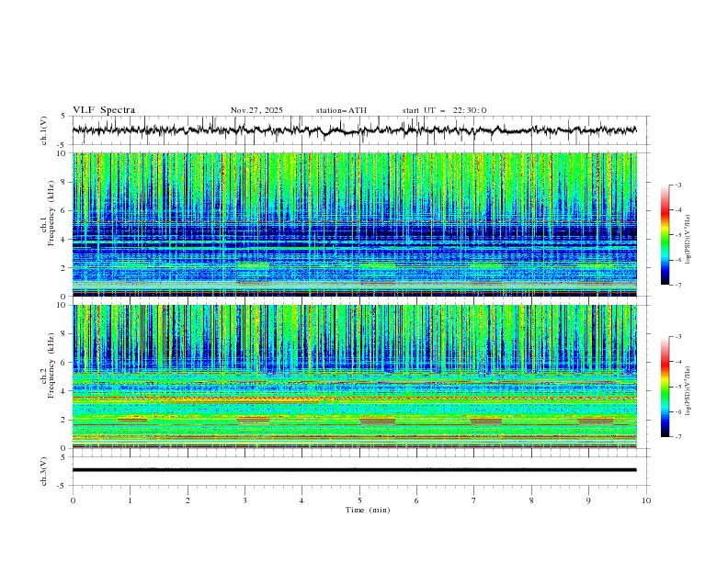Click the 'Time (min)' axis label

[368, 510]
